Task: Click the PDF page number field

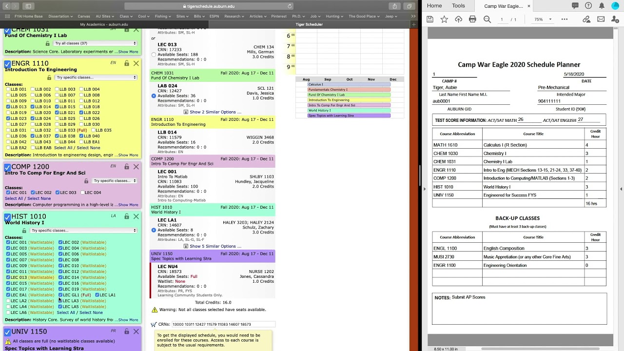Action: click(502, 19)
